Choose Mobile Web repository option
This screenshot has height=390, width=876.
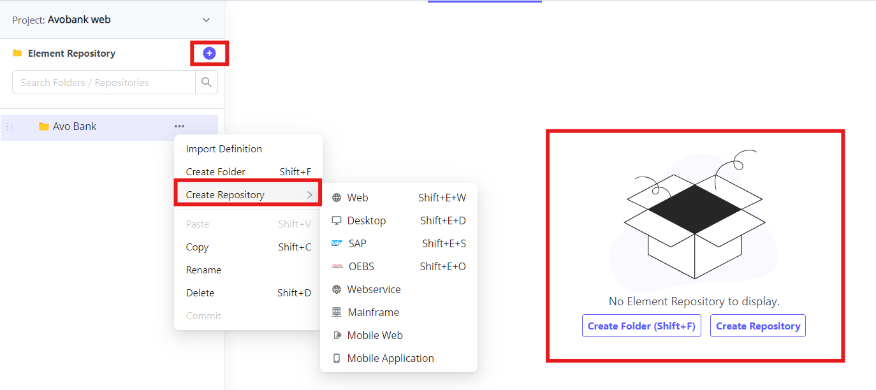pyautogui.click(x=375, y=335)
